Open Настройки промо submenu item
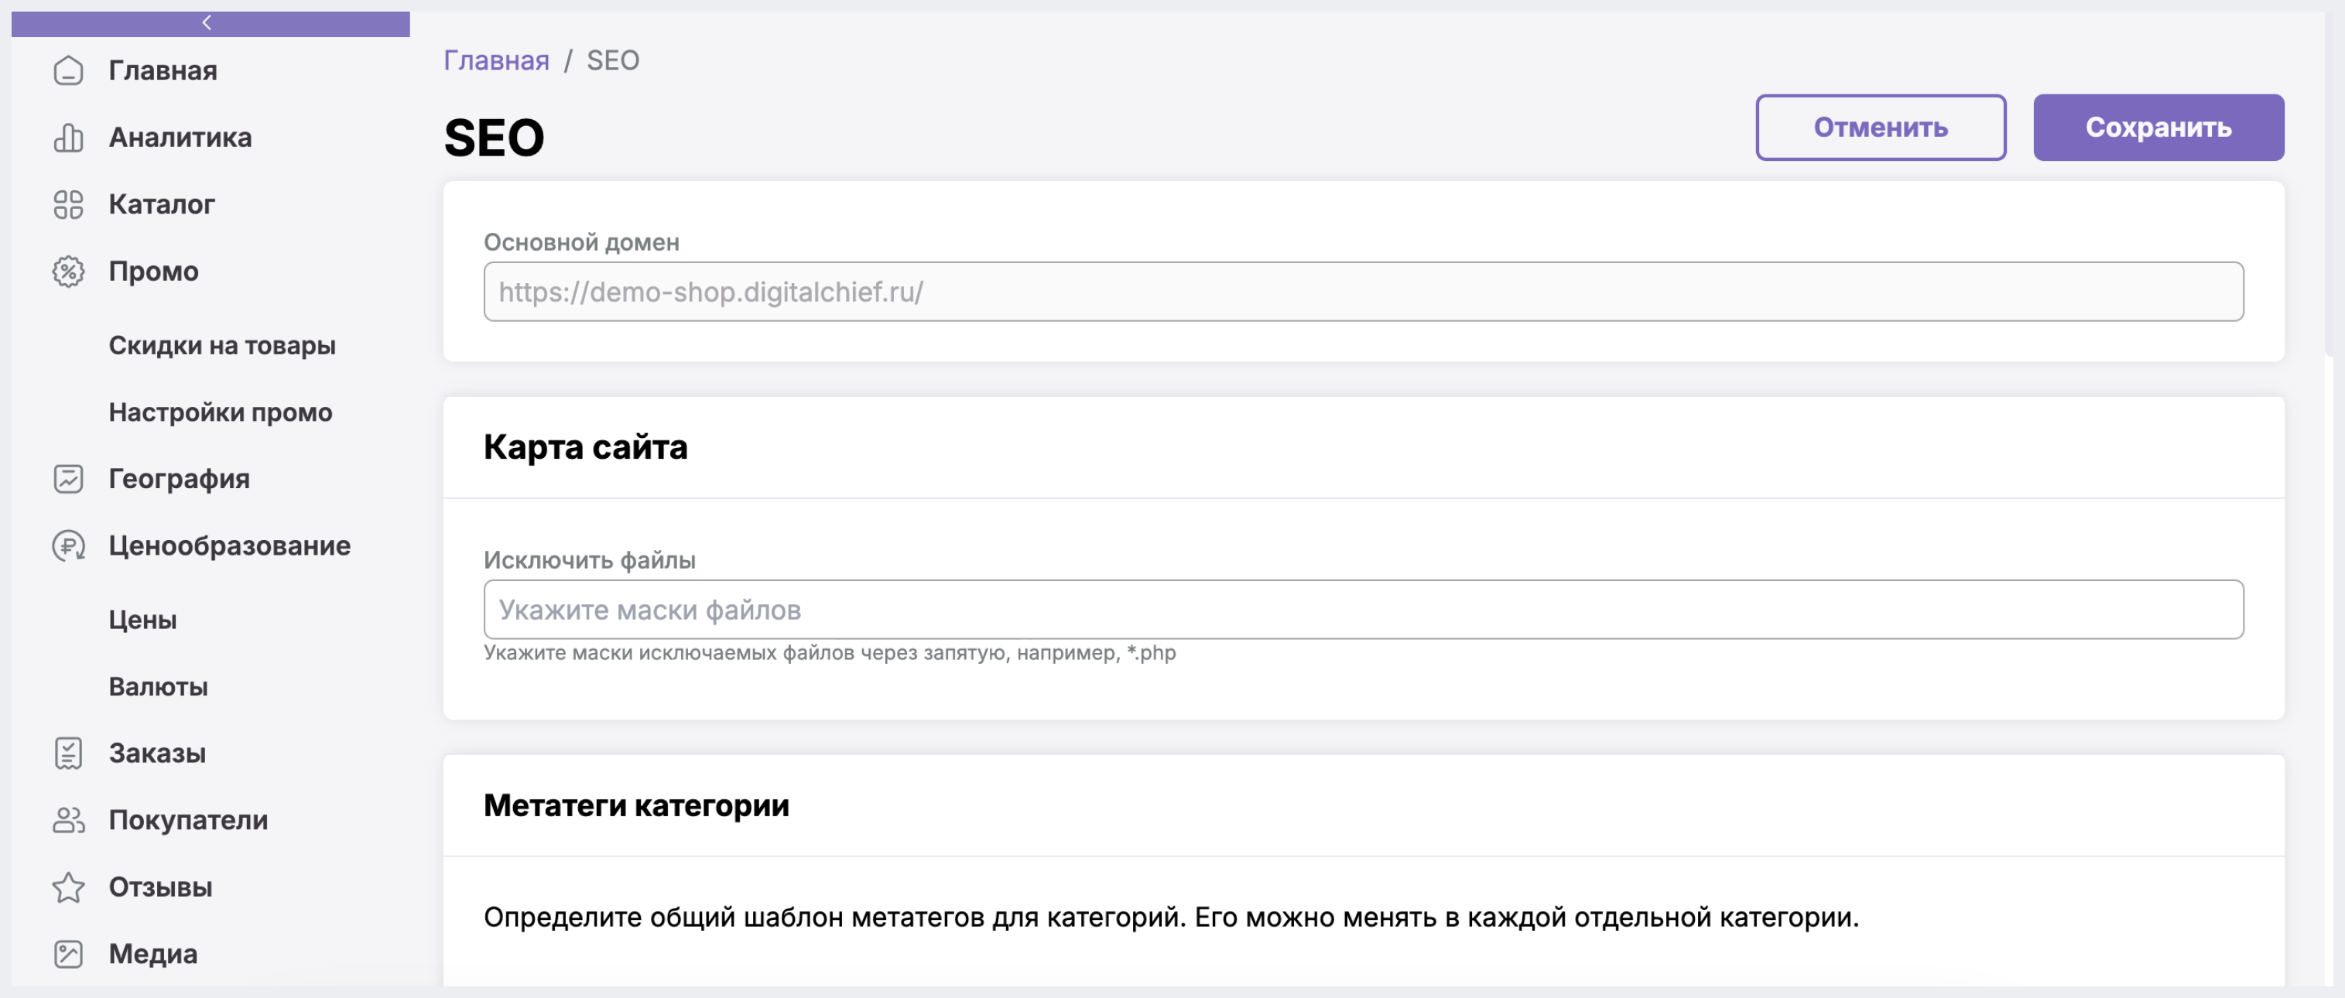 221,412
